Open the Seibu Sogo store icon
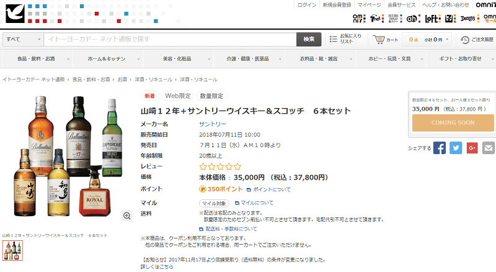The height and width of the screenshot is (272, 496). (395, 19)
